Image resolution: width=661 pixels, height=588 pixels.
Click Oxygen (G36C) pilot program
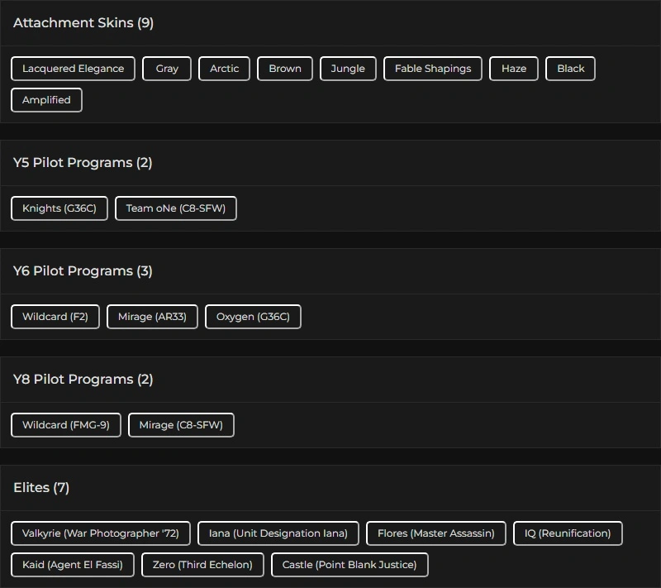253,317
